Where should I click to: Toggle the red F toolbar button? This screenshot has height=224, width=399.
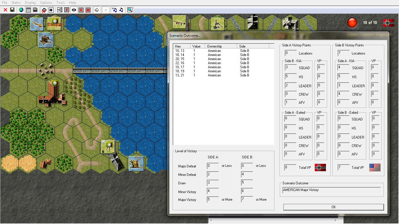tap(67, 10)
